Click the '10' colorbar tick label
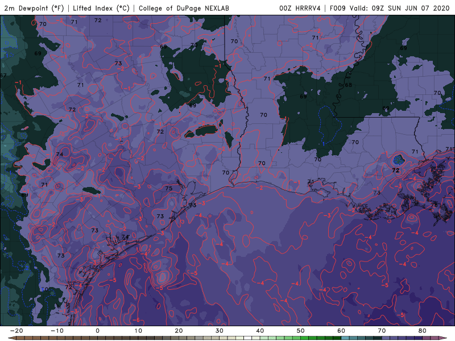This screenshot has width=455, height=341. (138, 331)
